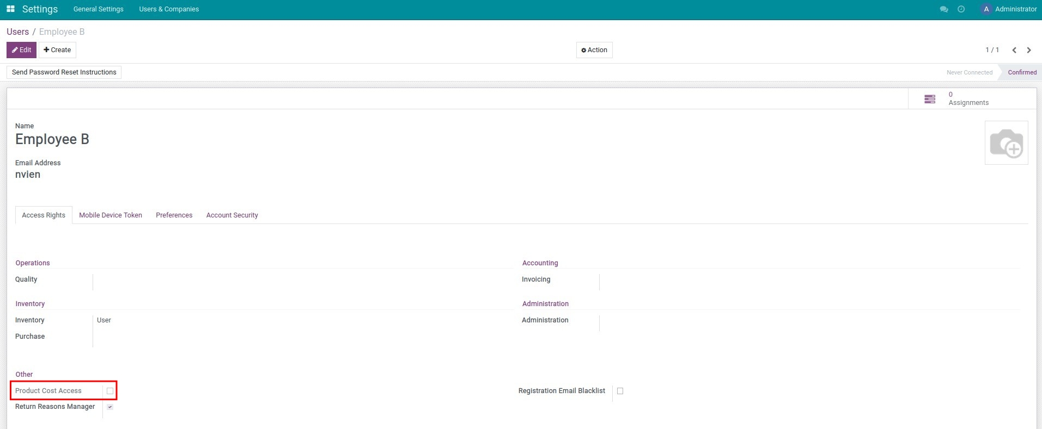1042x429 pixels.
Task: Go to the previous record arrow
Action: (1014, 50)
